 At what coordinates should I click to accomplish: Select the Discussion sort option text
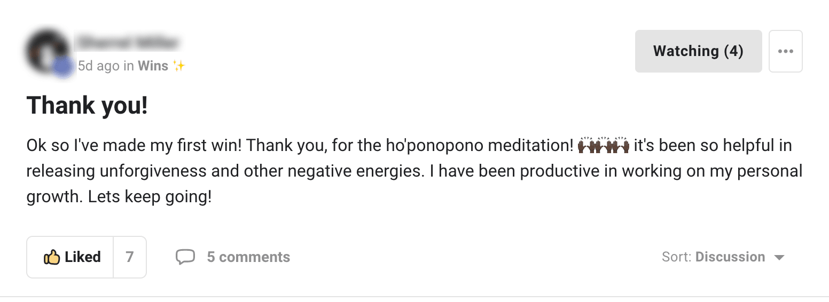[x=730, y=257]
